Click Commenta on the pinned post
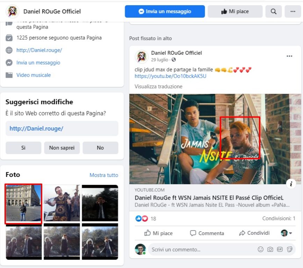The image size is (303, 268). click(x=207, y=233)
